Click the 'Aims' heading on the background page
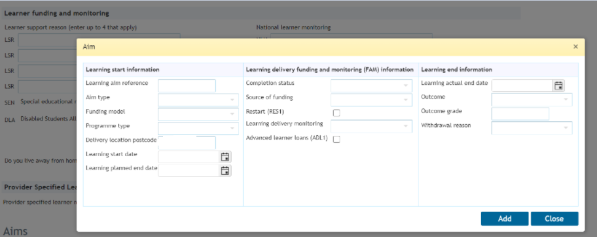Viewport: 597px width, 237px height. [x=16, y=231]
